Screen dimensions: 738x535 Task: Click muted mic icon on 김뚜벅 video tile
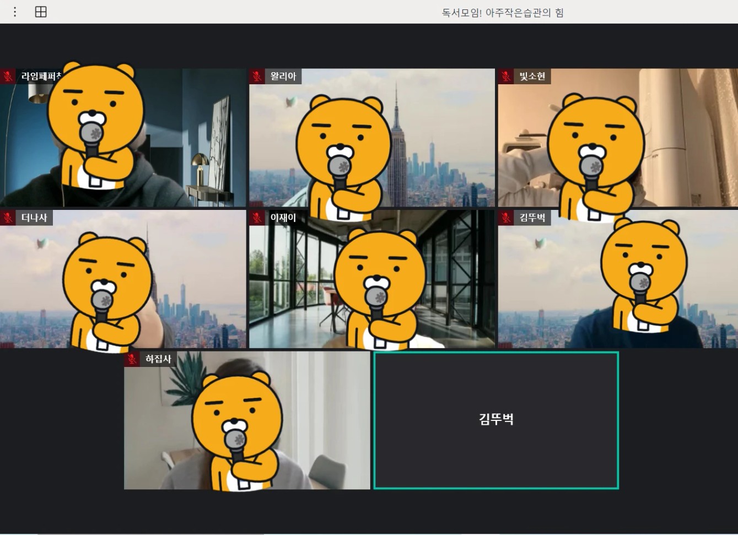506,218
